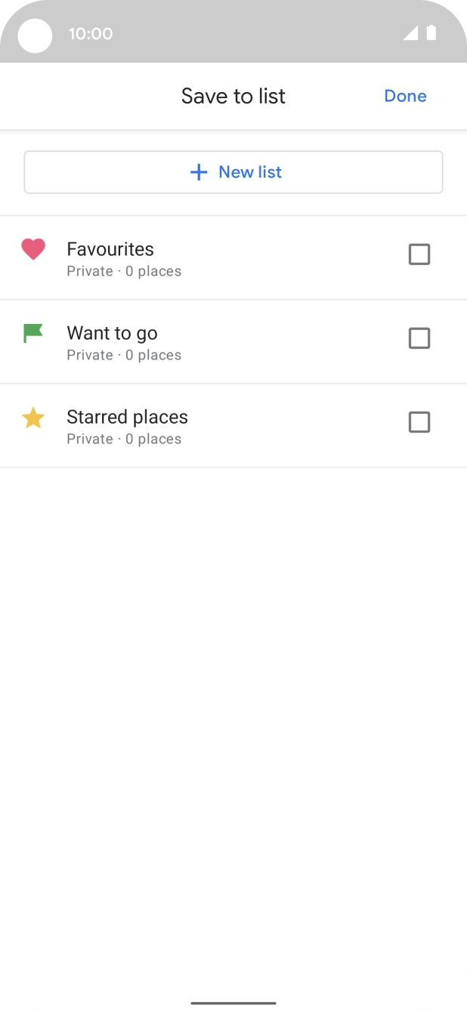Tap the battery icon in status bar

[x=432, y=33]
